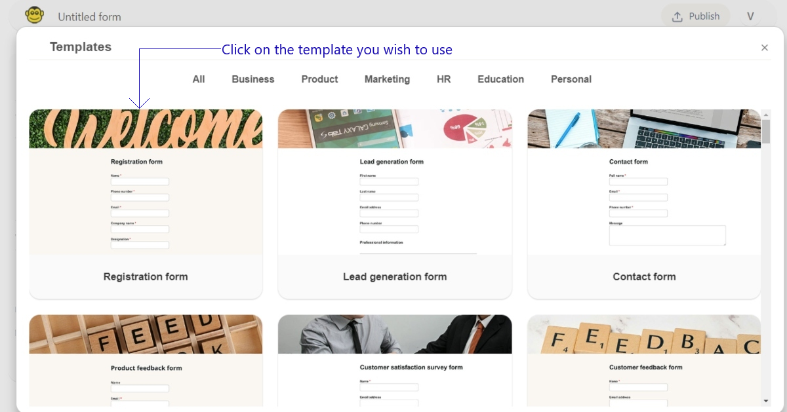Close the Templates dialog with the X

(764, 47)
